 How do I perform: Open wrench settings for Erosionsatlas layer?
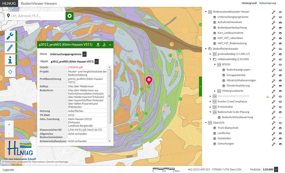[274, 107]
